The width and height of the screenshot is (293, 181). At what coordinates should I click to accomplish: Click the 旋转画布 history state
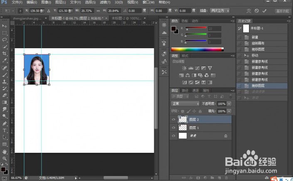[258, 43]
